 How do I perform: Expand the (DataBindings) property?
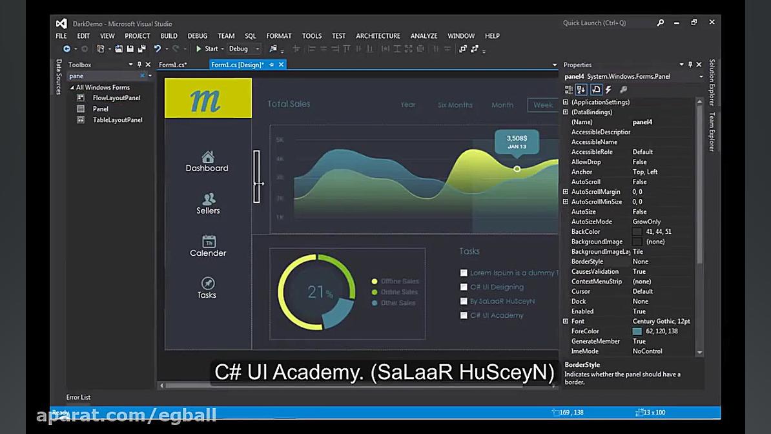[566, 112]
